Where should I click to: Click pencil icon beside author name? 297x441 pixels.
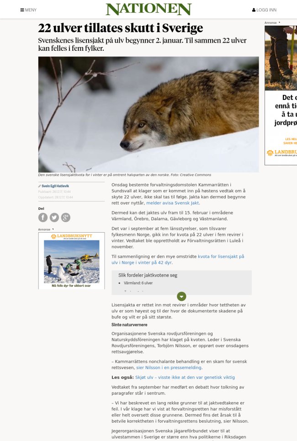point(40,186)
